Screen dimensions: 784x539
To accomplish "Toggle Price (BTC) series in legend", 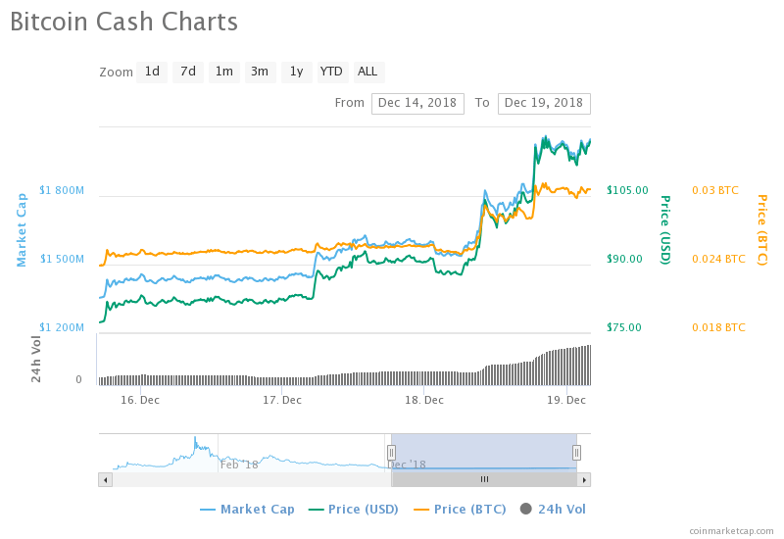I will [x=460, y=510].
